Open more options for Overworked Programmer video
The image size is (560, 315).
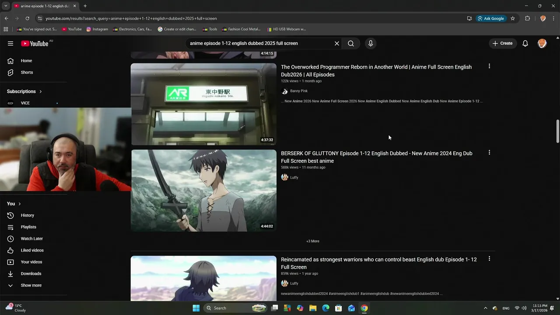[489, 66]
